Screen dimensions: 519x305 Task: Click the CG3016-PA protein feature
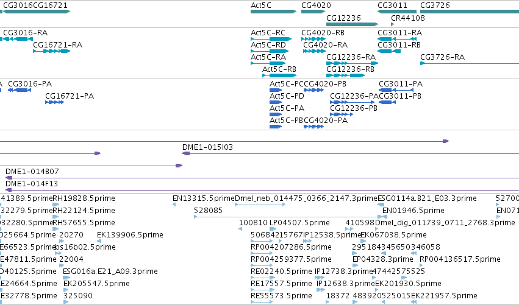[20, 90]
